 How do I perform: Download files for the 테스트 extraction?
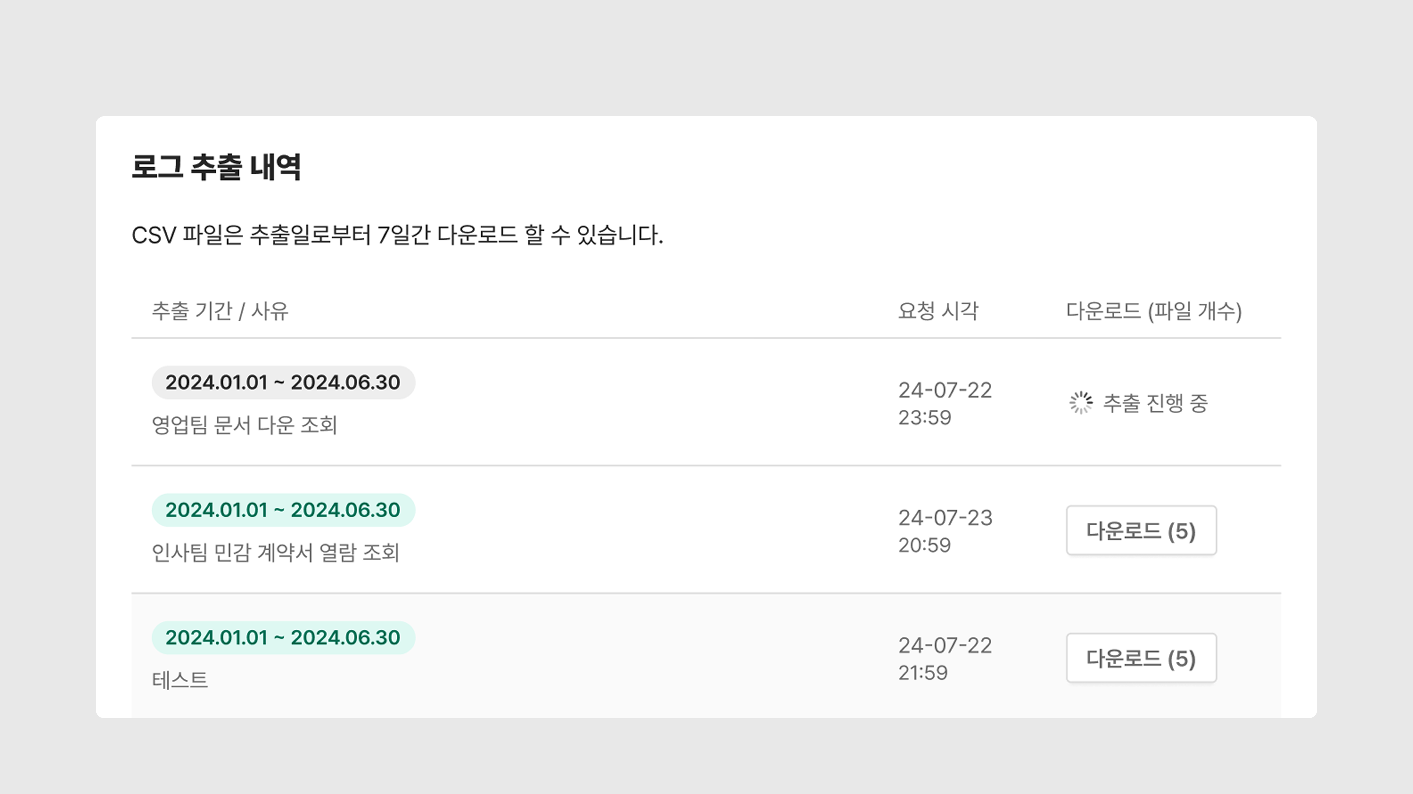coord(1141,658)
